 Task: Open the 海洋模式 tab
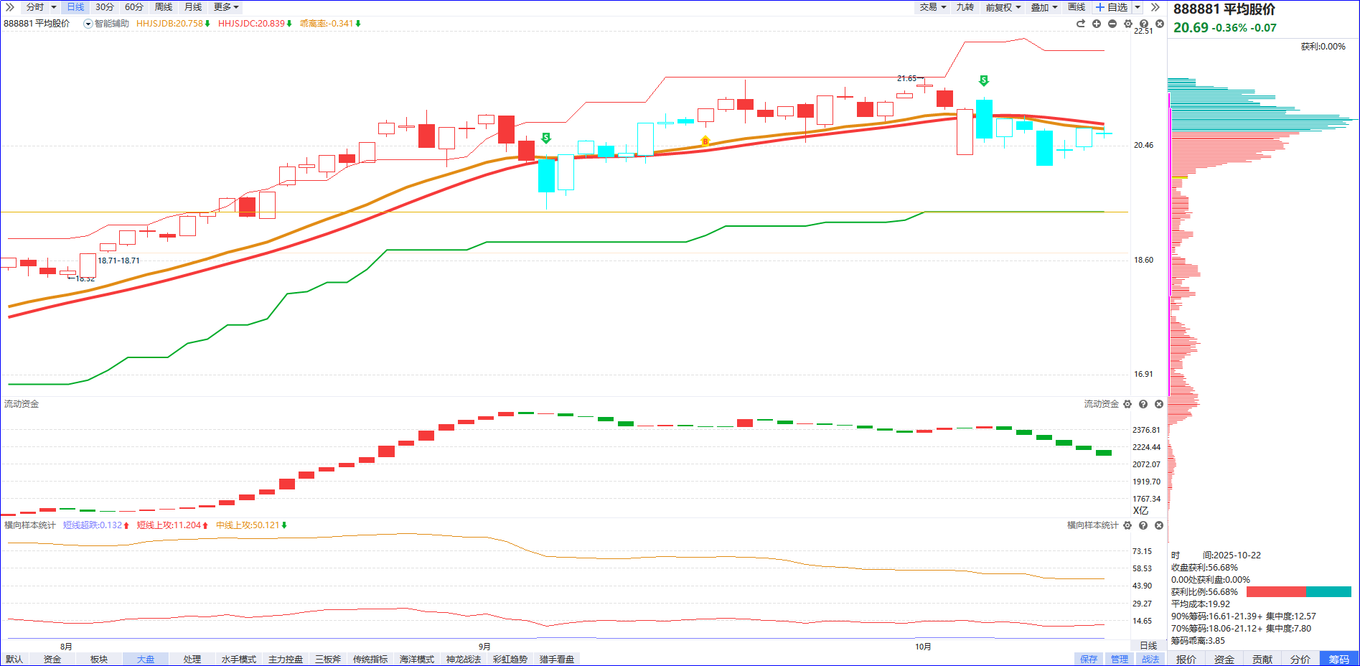click(x=417, y=660)
